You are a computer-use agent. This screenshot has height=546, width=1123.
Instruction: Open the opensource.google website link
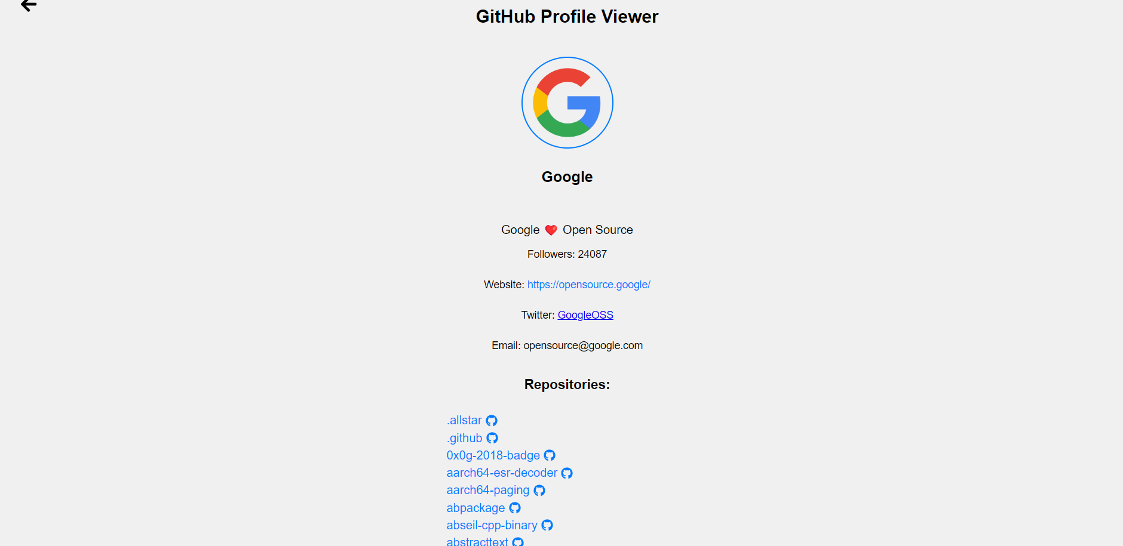coord(589,285)
